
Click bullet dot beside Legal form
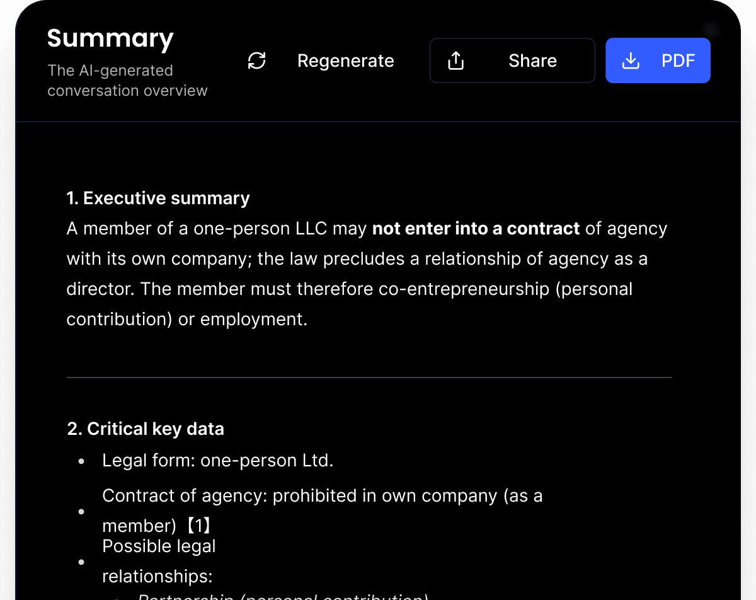(x=81, y=461)
